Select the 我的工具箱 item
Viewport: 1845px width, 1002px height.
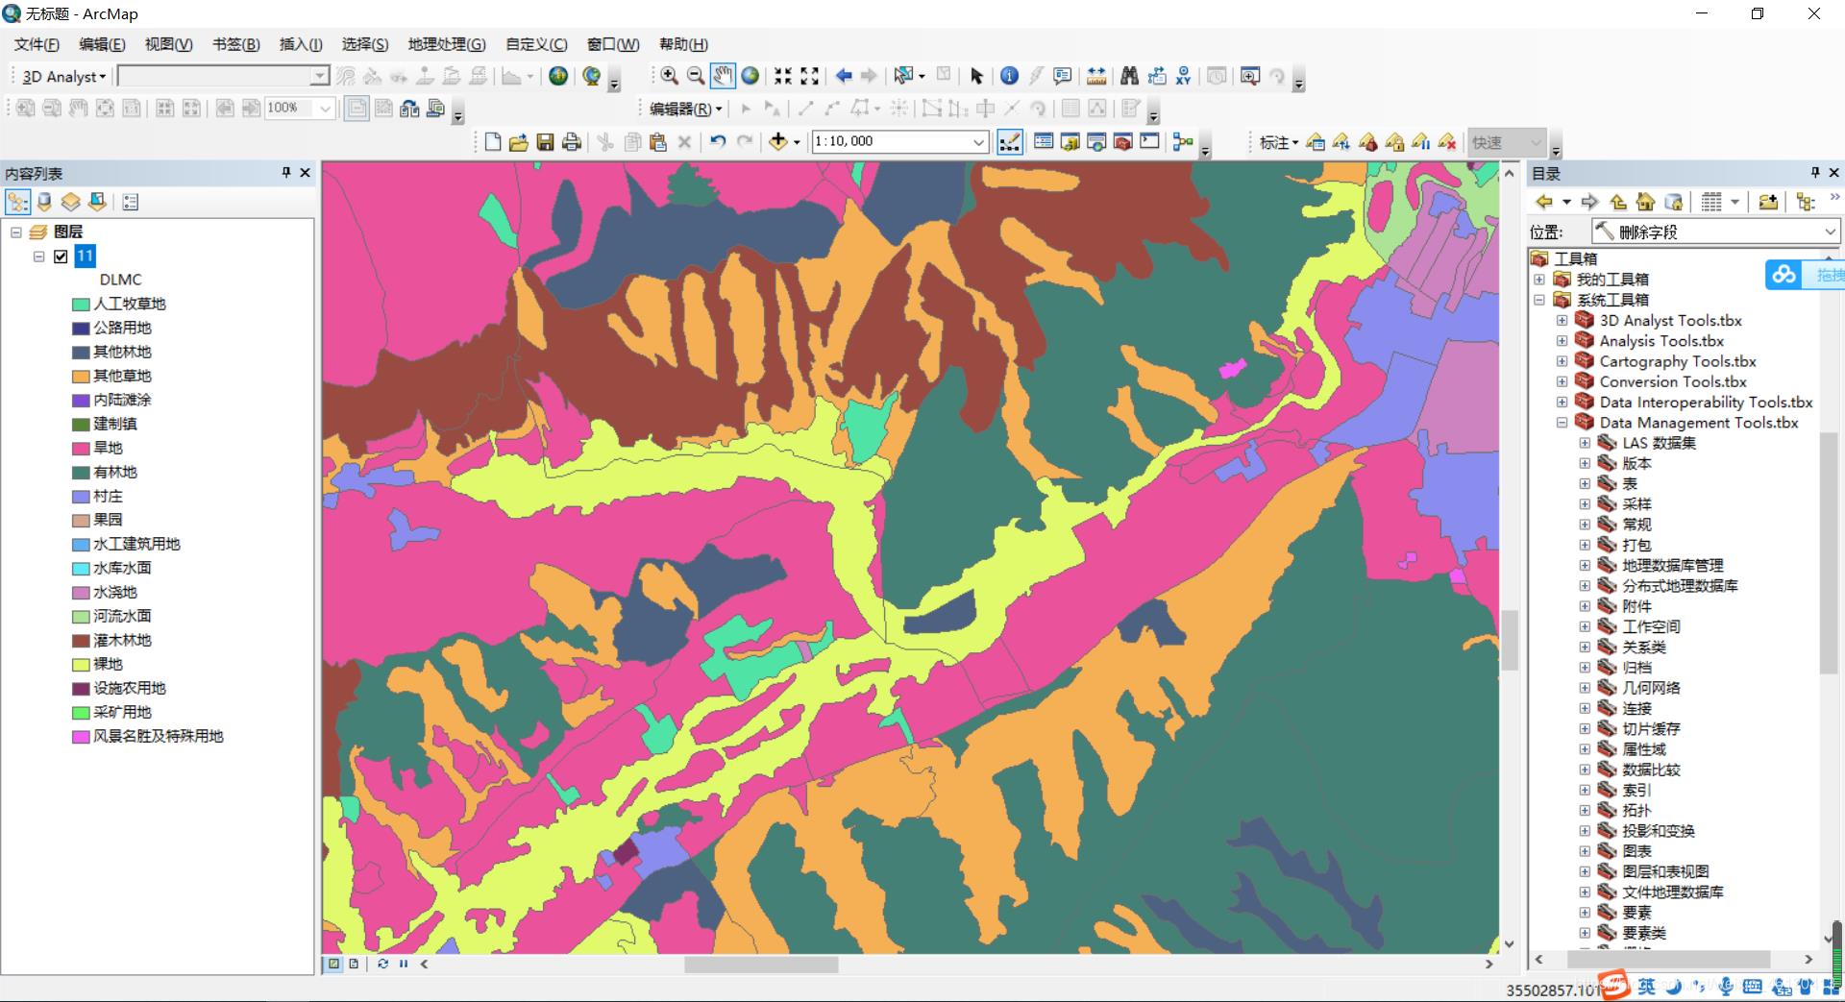pos(1612,280)
